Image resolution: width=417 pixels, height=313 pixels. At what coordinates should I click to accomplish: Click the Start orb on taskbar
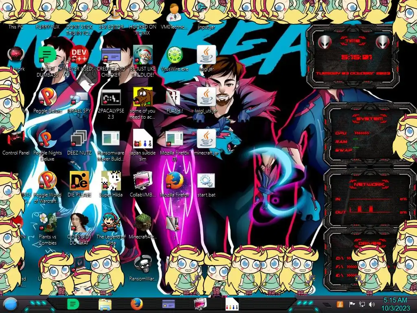pos(11,304)
